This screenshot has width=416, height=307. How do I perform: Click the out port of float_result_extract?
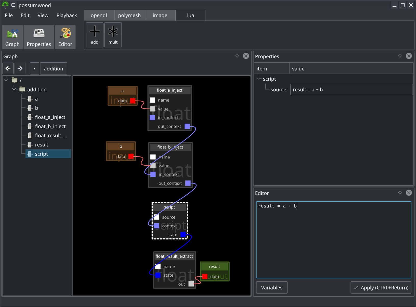tap(191, 284)
